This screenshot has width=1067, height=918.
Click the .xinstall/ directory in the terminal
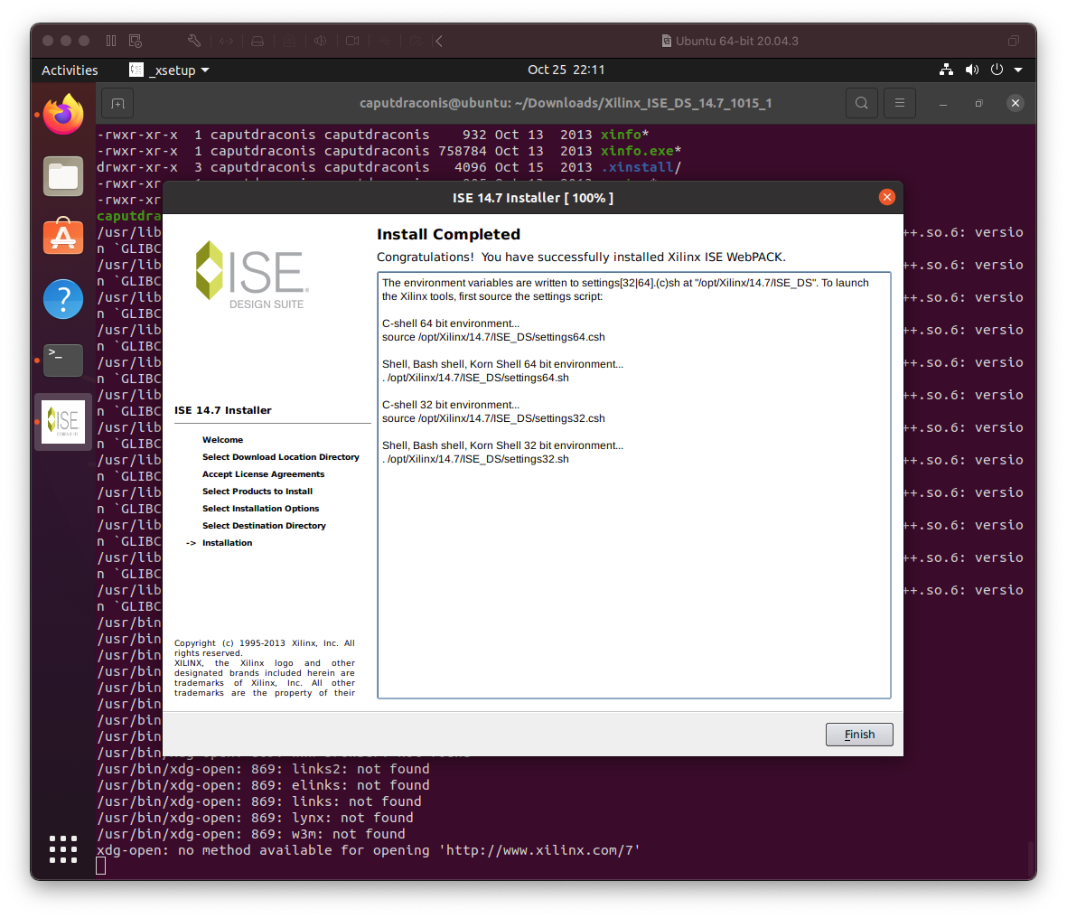(x=638, y=167)
